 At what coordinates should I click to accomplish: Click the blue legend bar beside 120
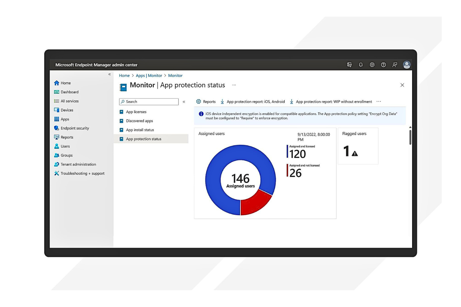[287, 151]
